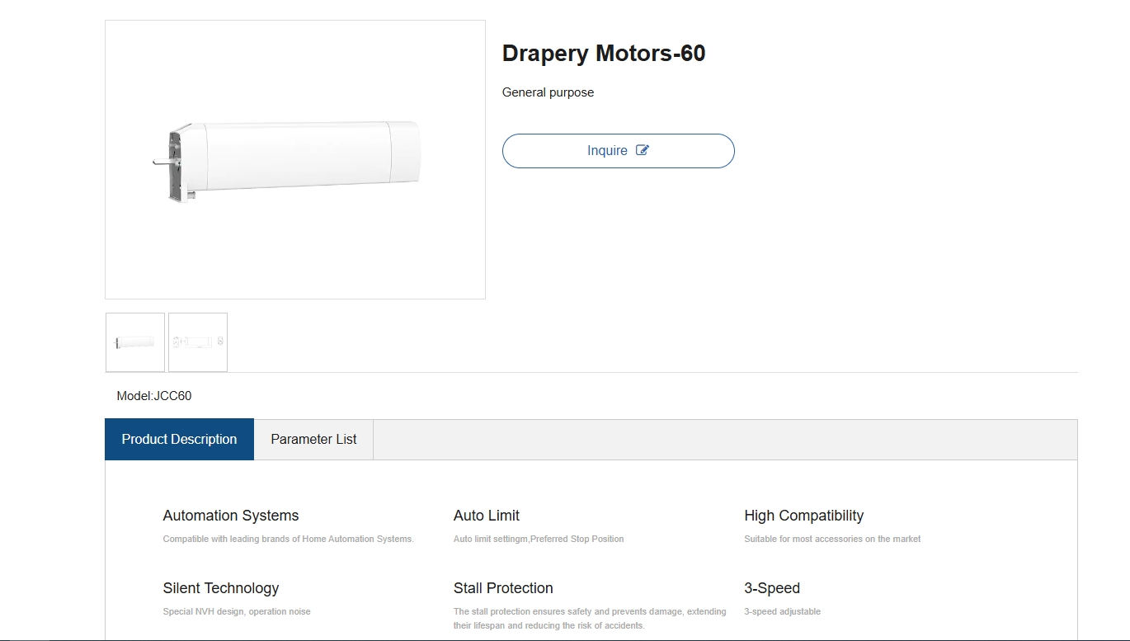Image resolution: width=1130 pixels, height=641 pixels.
Task: Click the Automation Systems heading
Action: [231, 516]
